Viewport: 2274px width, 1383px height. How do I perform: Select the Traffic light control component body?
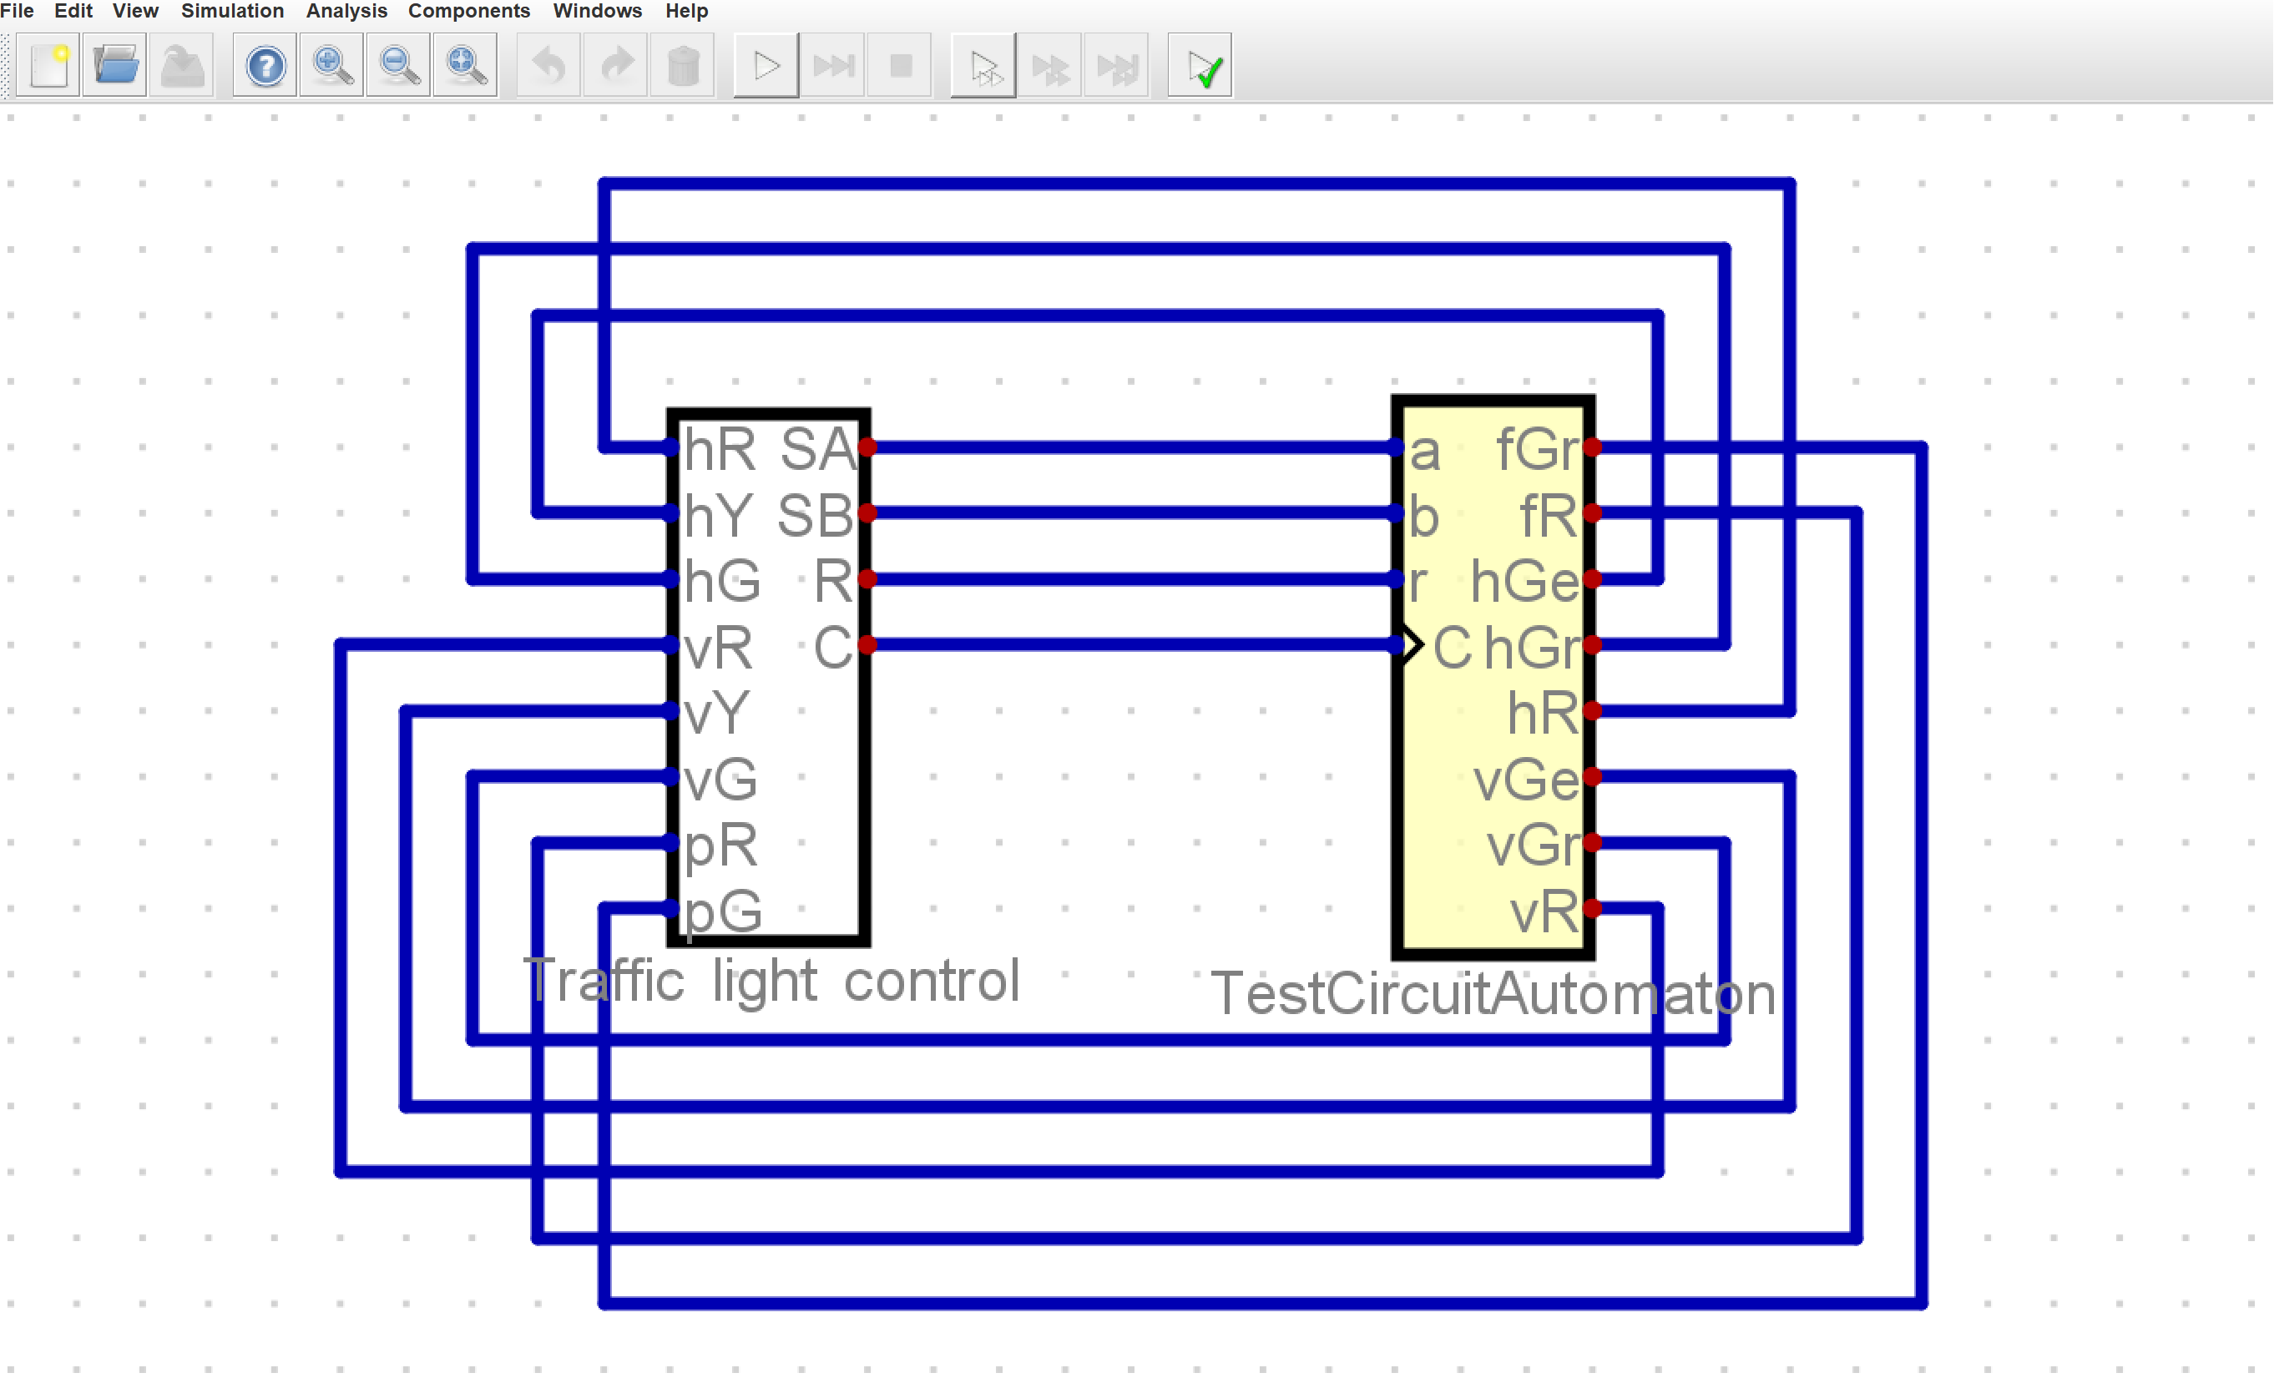(768, 678)
